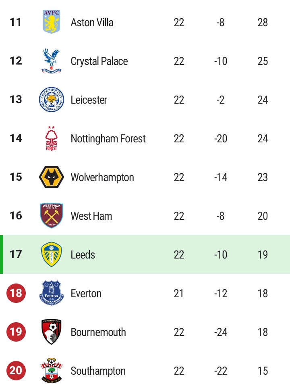This screenshot has width=290, height=390.
Task: Select the Everton club crest
Action: point(51,293)
